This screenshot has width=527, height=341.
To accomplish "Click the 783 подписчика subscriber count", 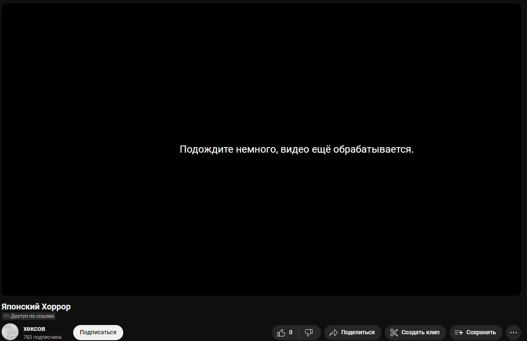I will (x=42, y=337).
